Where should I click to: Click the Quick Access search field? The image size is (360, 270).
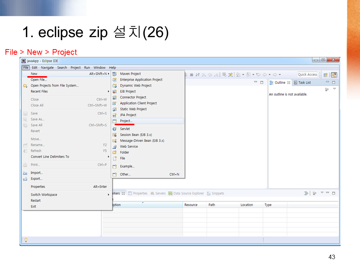(307, 75)
